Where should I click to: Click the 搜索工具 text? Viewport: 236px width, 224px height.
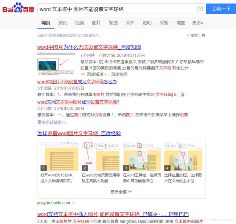(x=198, y=35)
